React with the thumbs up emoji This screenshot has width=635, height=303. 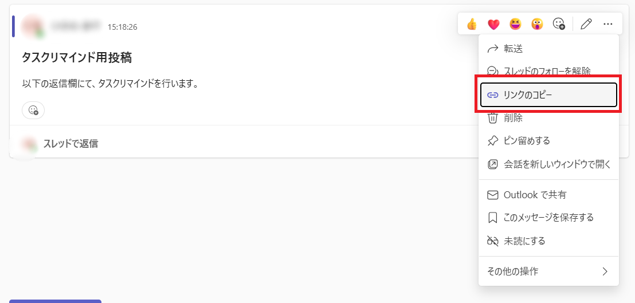point(472,24)
